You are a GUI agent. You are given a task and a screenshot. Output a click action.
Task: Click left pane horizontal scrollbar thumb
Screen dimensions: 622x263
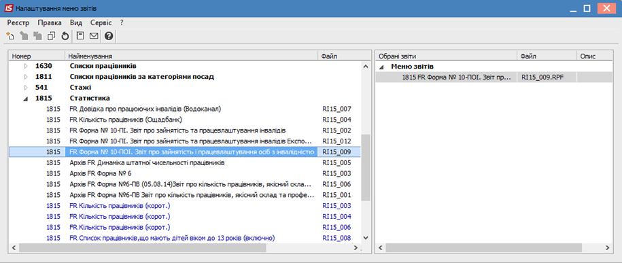click(142, 247)
